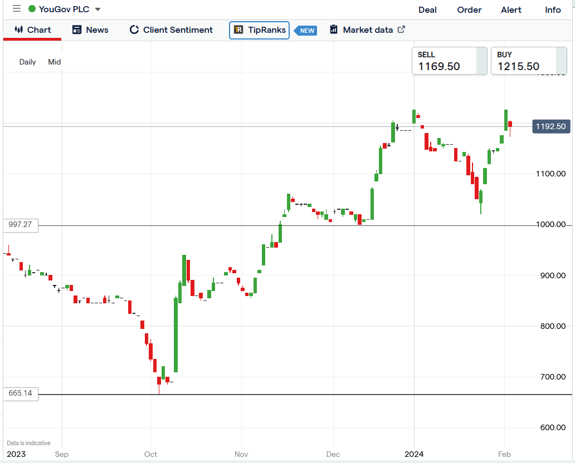Click the 2023 date axis label

click(x=16, y=454)
